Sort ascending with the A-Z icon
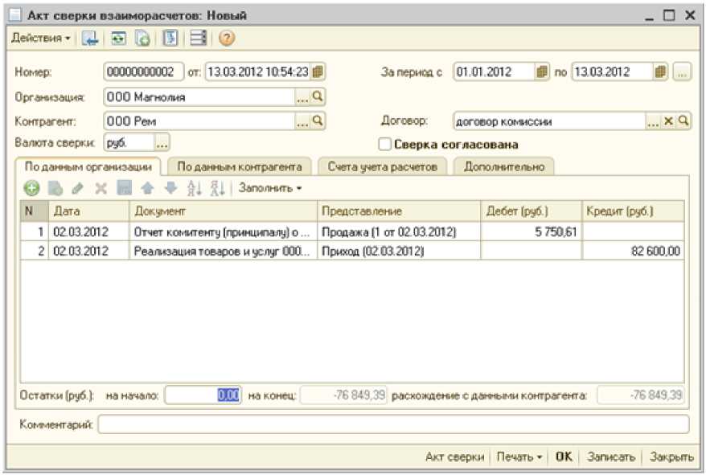Screen dimensions: 706x475 pos(194,188)
